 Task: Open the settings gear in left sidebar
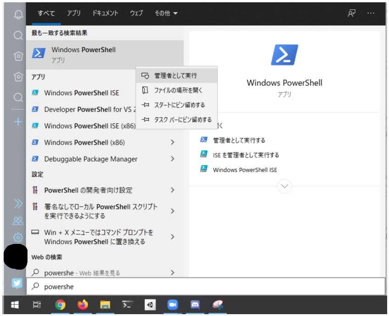[x=18, y=237]
